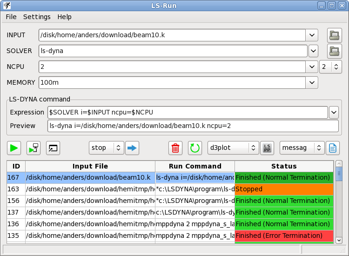Click the Expression input field

[x=188, y=113]
